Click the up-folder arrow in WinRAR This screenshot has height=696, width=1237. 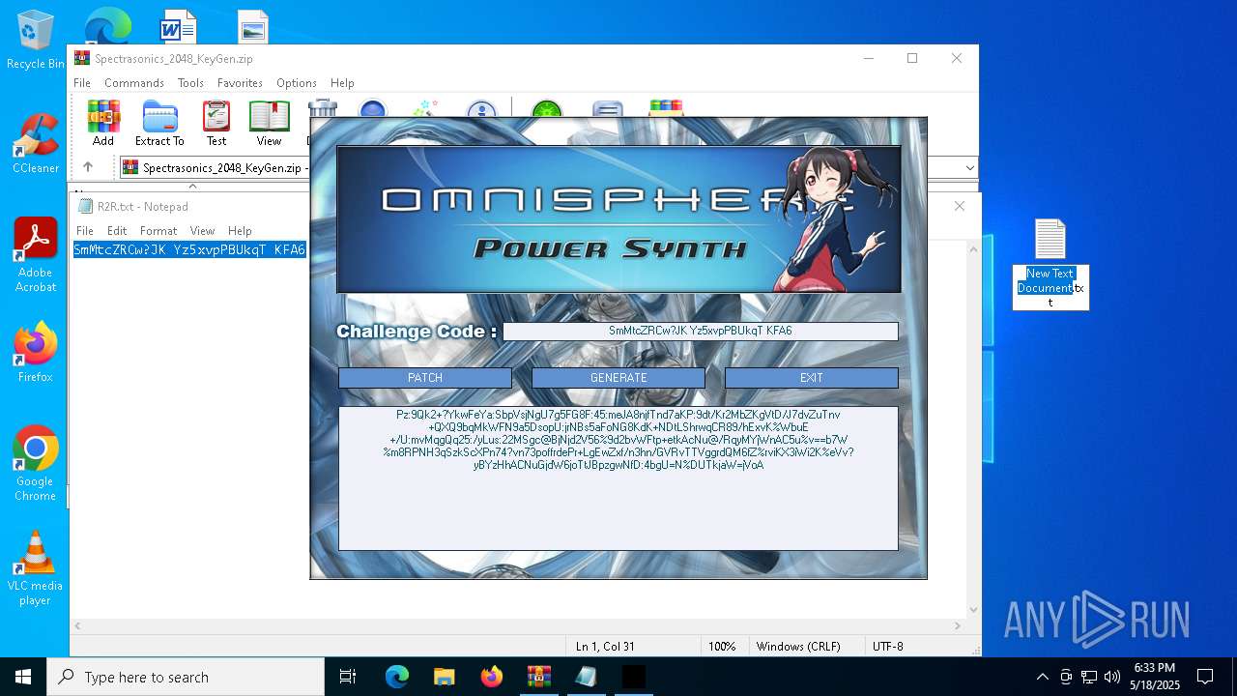tap(88, 167)
